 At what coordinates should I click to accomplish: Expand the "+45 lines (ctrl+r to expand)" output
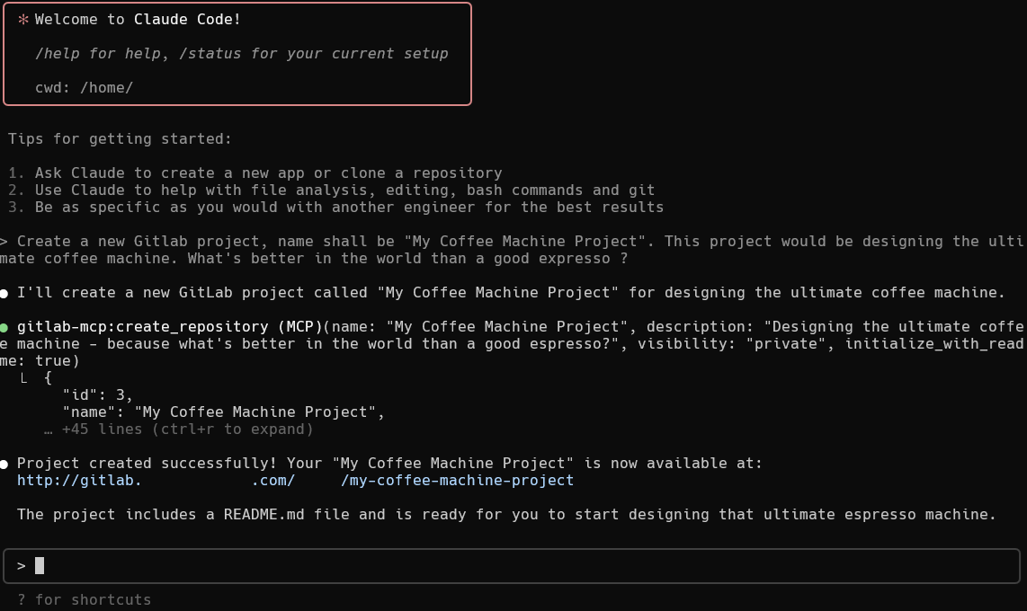(x=179, y=429)
